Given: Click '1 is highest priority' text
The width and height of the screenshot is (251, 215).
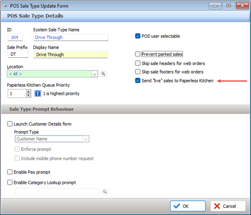Looking at the screenshot, I should (x=61, y=94).
